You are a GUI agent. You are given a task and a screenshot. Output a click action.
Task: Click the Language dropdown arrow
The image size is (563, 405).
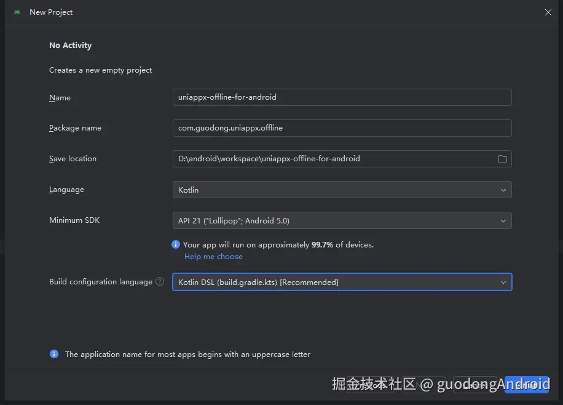503,190
